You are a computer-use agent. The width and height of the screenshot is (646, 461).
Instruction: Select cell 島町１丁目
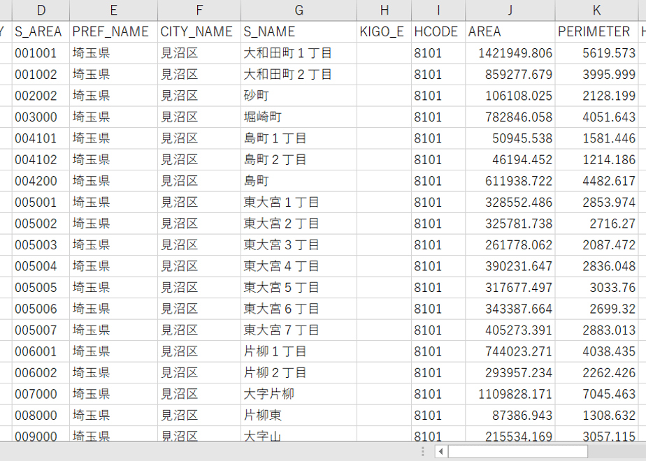(x=299, y=138)
